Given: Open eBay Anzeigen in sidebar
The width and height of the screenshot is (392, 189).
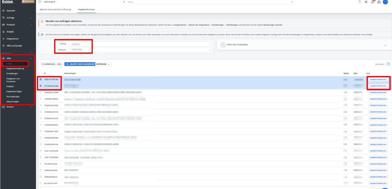Looking at the screenshot, I should pos(13,101).
